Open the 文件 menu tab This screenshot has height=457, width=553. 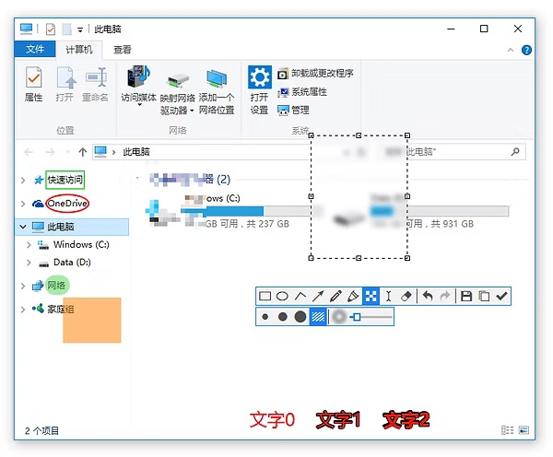35,50
